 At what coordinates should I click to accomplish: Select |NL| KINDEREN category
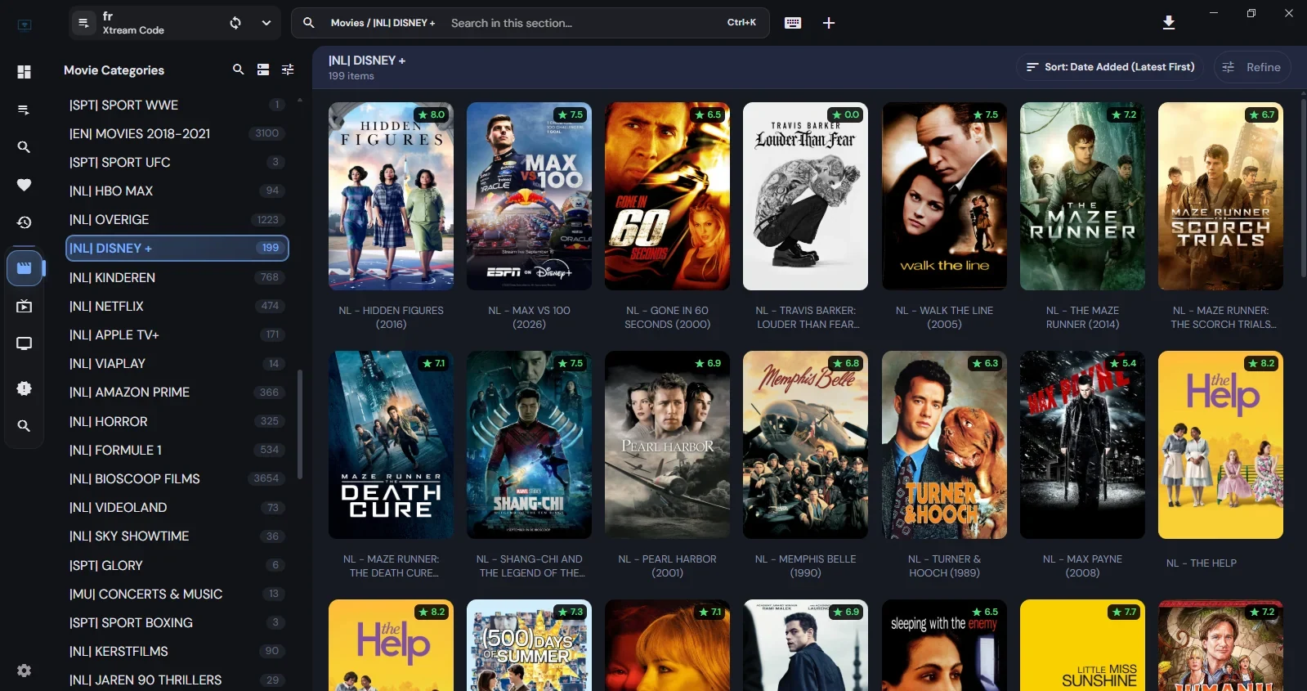(177, 277)
